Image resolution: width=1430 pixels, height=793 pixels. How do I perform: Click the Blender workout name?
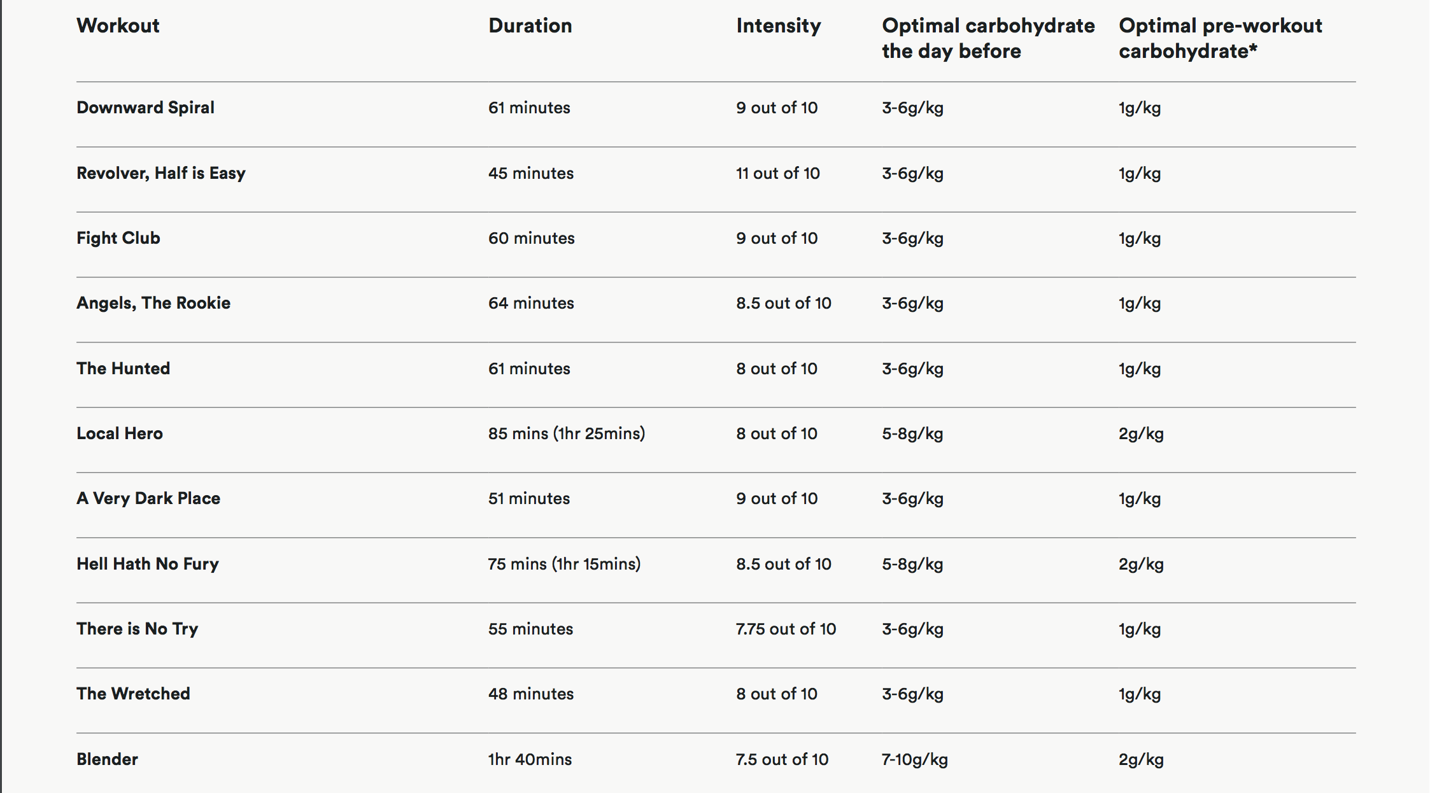coord(107,759)
